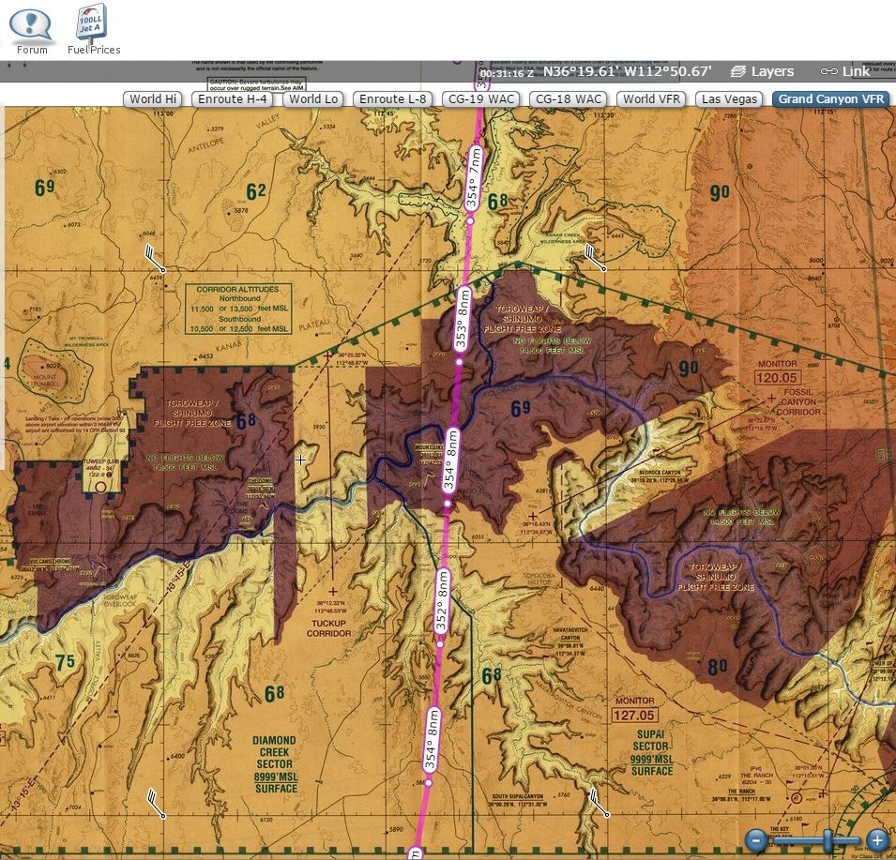Click the wind barb near Kanab Creek Wilderness

[x=595, y=257]
